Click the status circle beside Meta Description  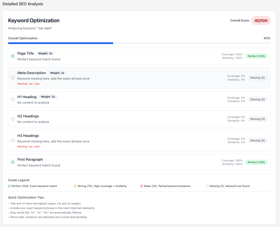[x=13, y=78]
